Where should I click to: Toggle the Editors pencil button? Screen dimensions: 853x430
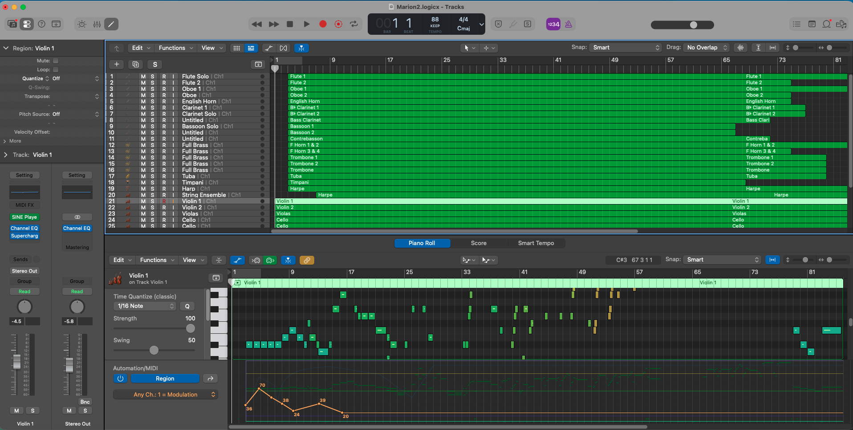pyautogui.click(x=111, y=24)
